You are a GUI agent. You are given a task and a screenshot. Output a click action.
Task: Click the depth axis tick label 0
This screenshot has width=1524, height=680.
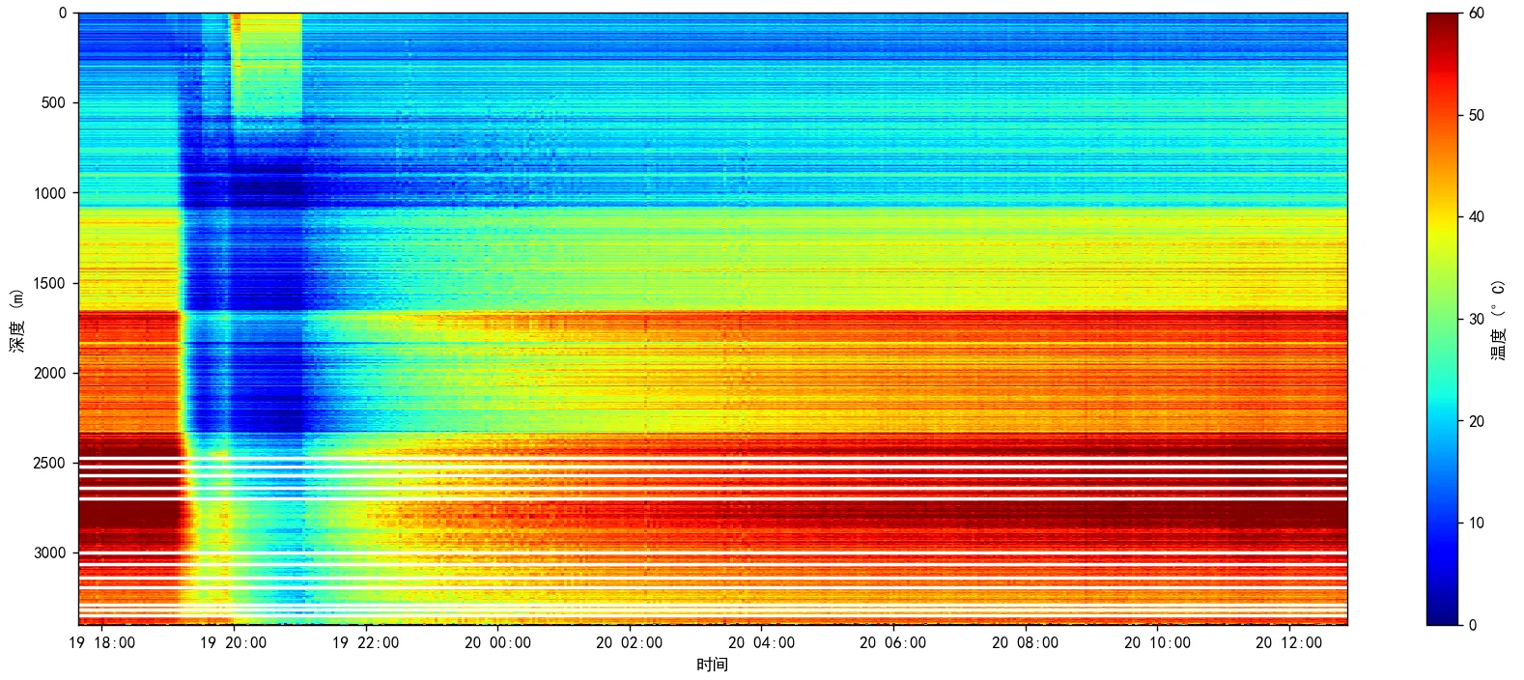[63, 14]
